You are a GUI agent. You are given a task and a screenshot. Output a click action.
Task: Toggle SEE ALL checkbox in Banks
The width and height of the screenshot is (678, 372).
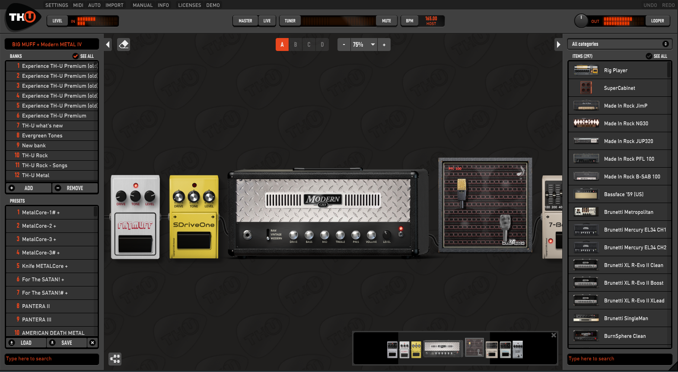click(x=76, y=56)
